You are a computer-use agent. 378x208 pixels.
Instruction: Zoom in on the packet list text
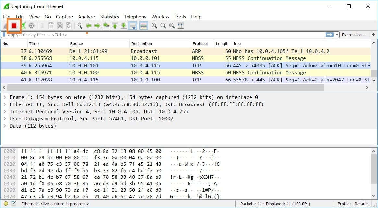(x=154, y=25)
